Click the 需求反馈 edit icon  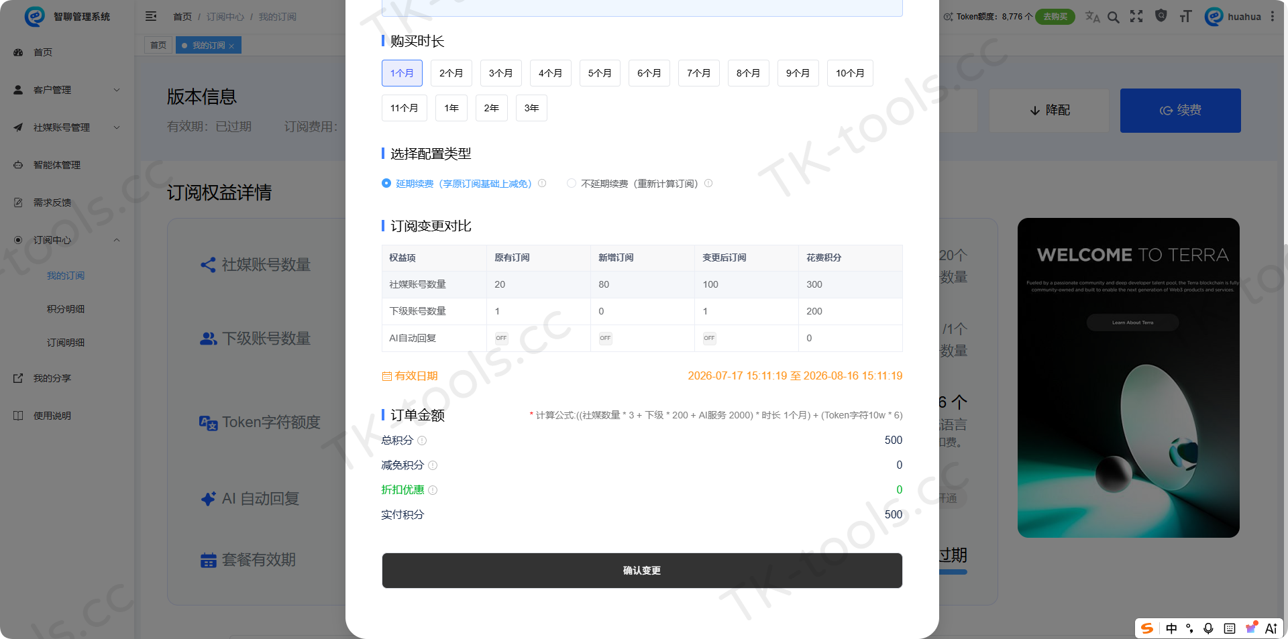tap(18, 202)
